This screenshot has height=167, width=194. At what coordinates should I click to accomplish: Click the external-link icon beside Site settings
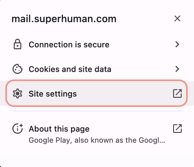click(x=177, y=93)
